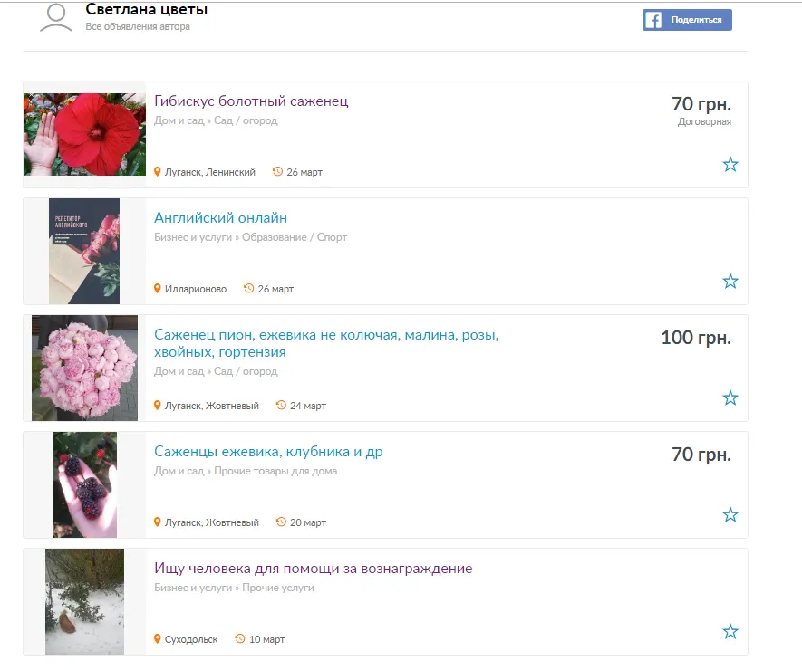Share via Facebook Поделиться button
802x670 pixels.
click(x=687, y=20)
